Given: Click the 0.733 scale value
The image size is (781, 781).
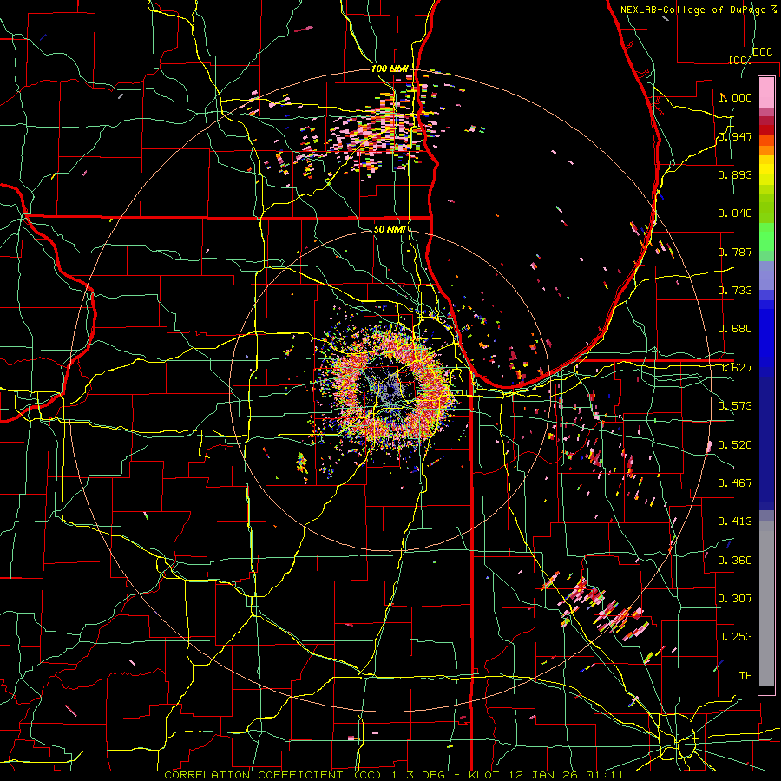Looking at the screenshot, I should coord(735,291).
